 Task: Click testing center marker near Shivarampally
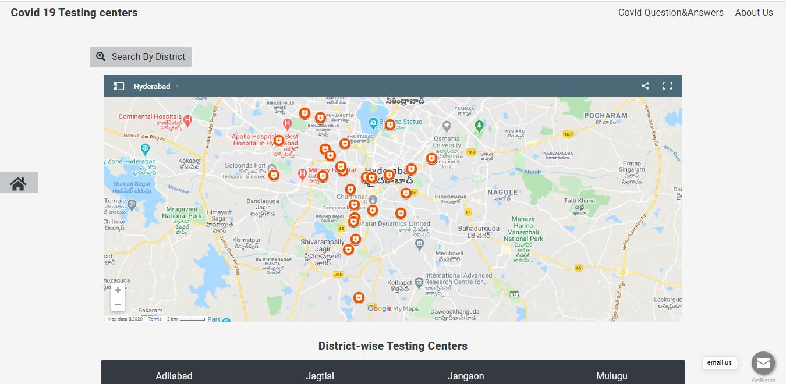pyautogui.click(x=348, y=250)
